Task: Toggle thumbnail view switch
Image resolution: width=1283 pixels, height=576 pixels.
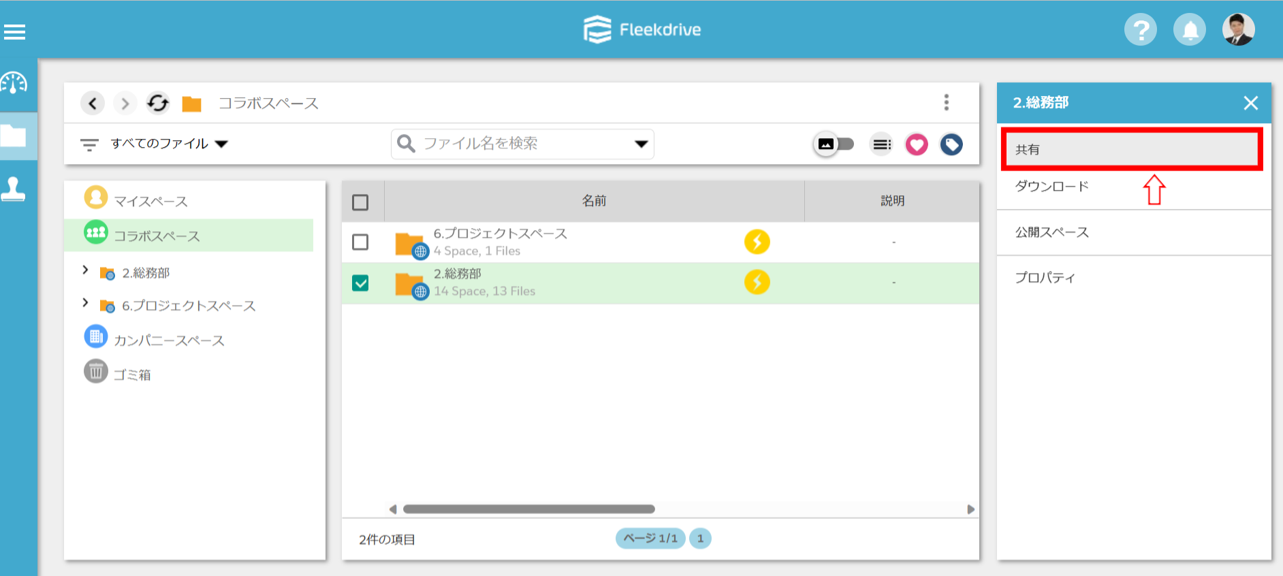Action: pyautogui.click(x=834, y=144)
